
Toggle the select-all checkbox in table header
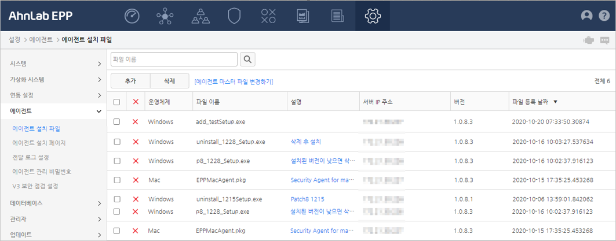117,102
